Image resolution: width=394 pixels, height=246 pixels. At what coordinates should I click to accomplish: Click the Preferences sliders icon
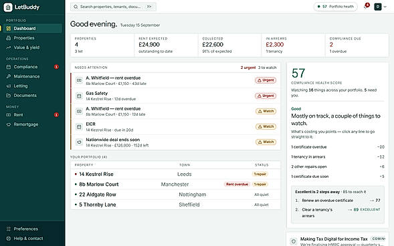click(x=9, y=229)
